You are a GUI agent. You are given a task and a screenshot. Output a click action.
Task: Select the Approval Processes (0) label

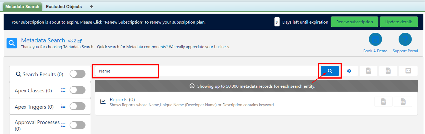(x=37, y=125)
